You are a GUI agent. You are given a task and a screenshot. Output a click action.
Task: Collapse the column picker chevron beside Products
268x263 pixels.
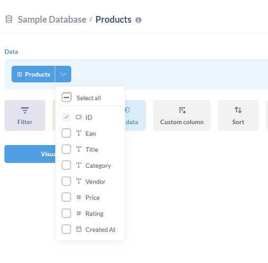tap(63, 74)
